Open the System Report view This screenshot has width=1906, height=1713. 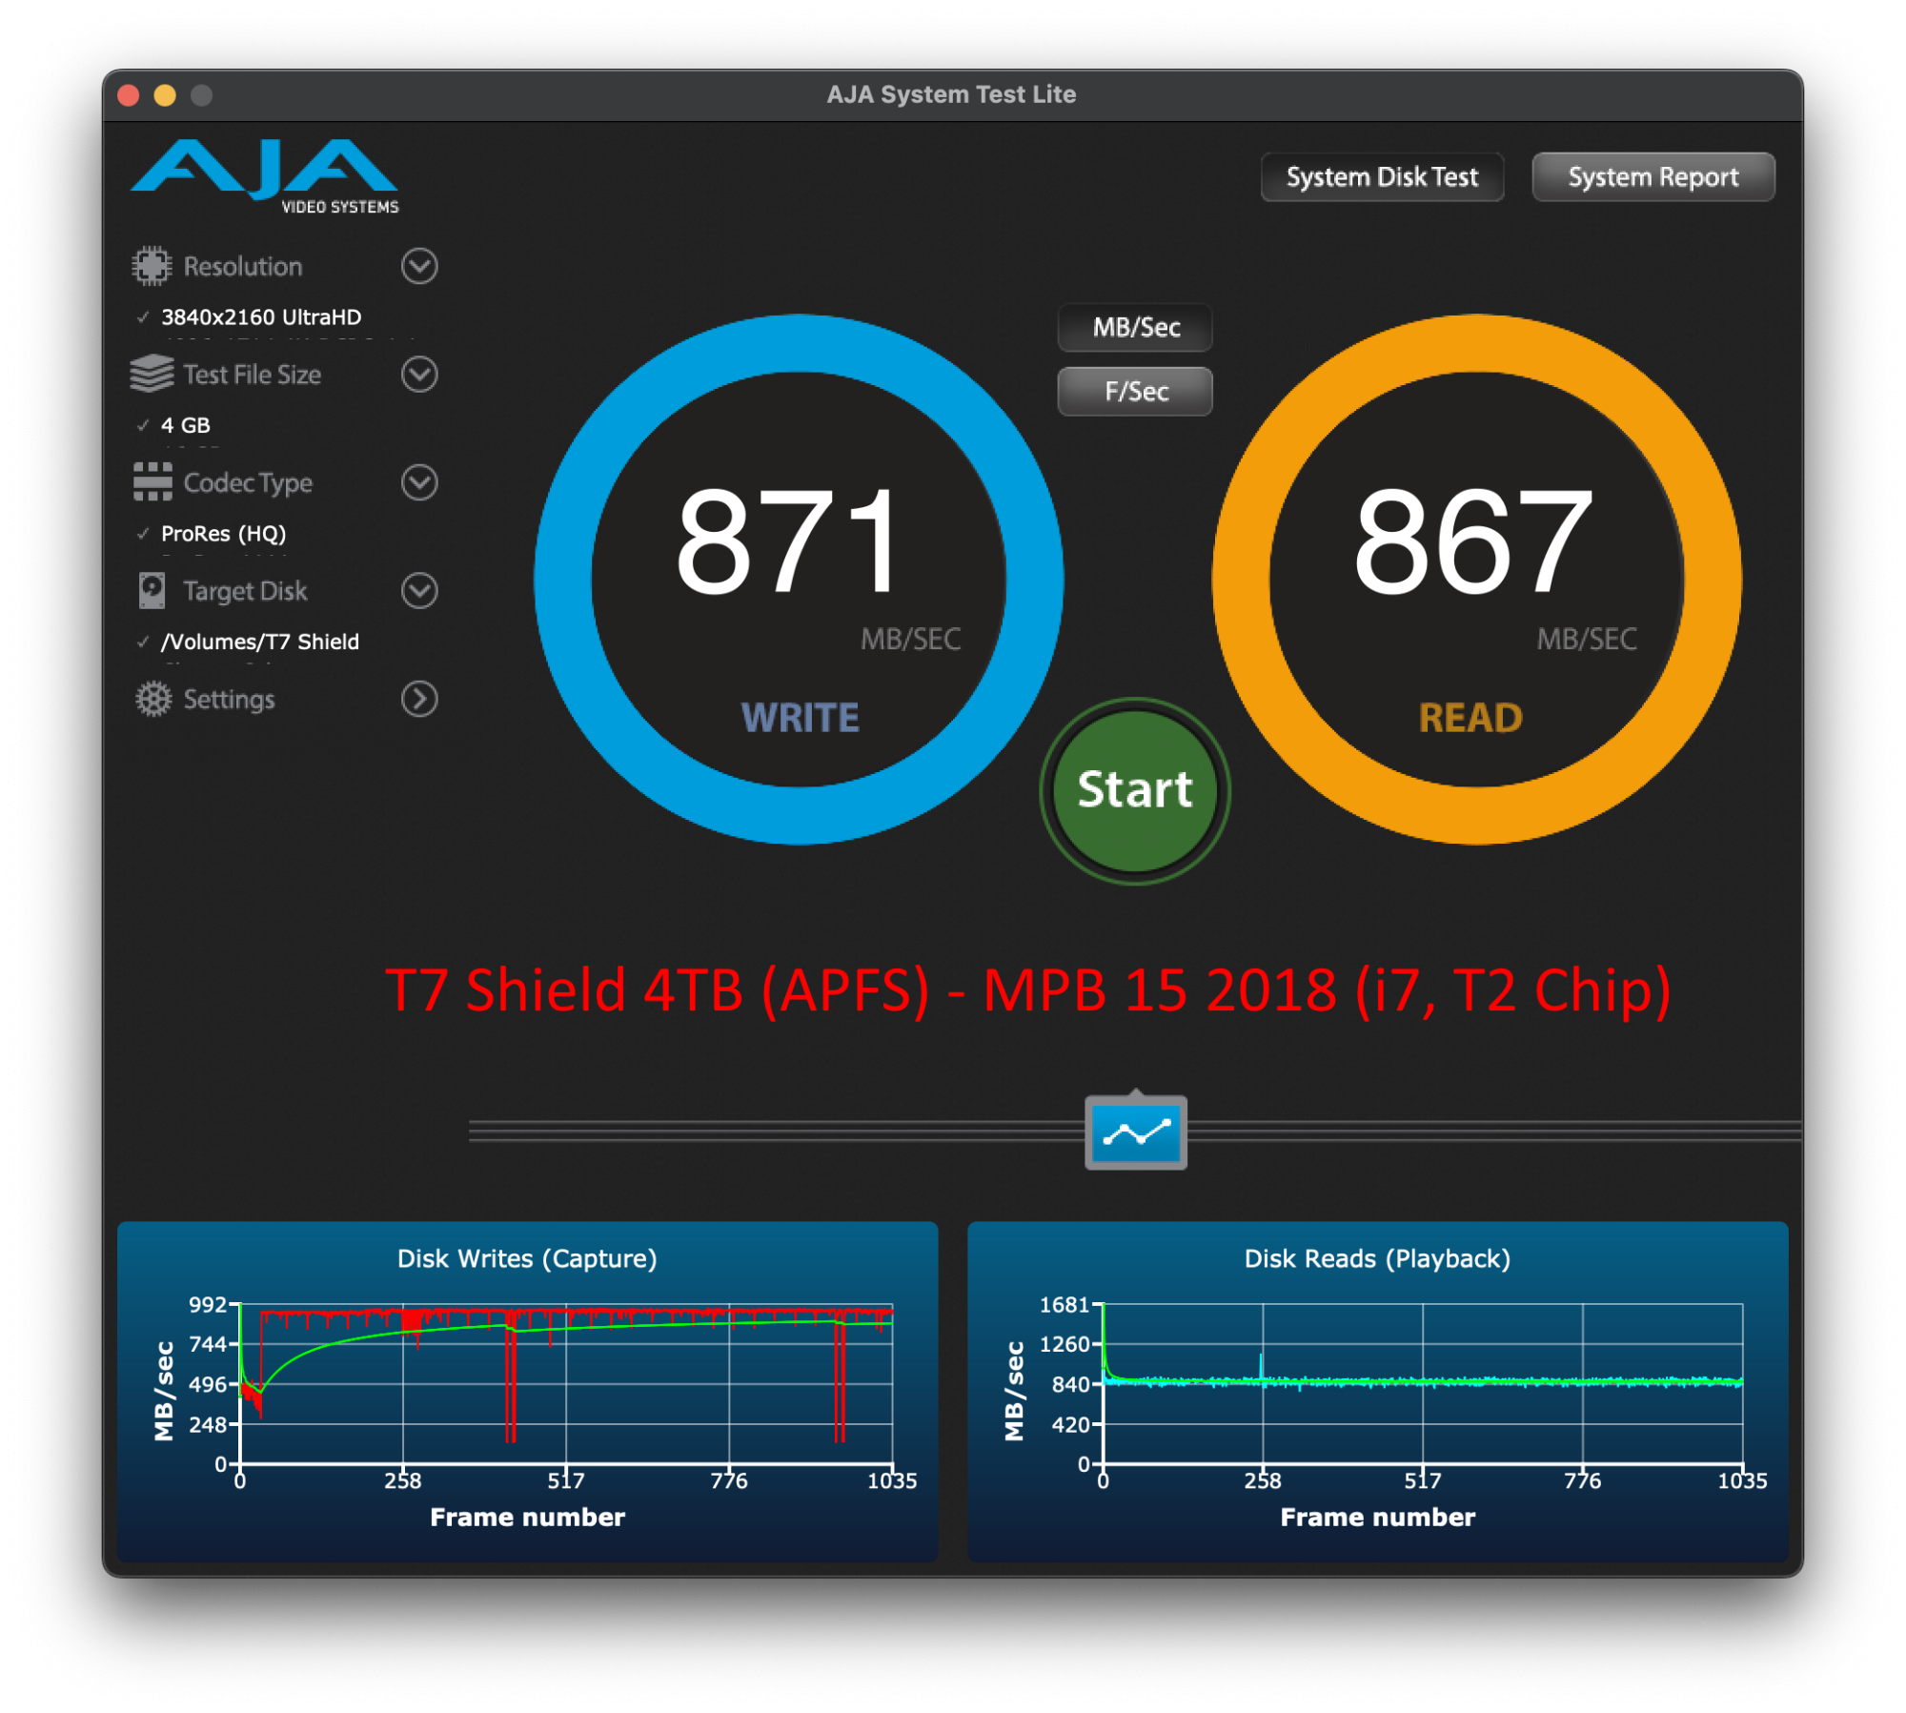click(1653, 177)
